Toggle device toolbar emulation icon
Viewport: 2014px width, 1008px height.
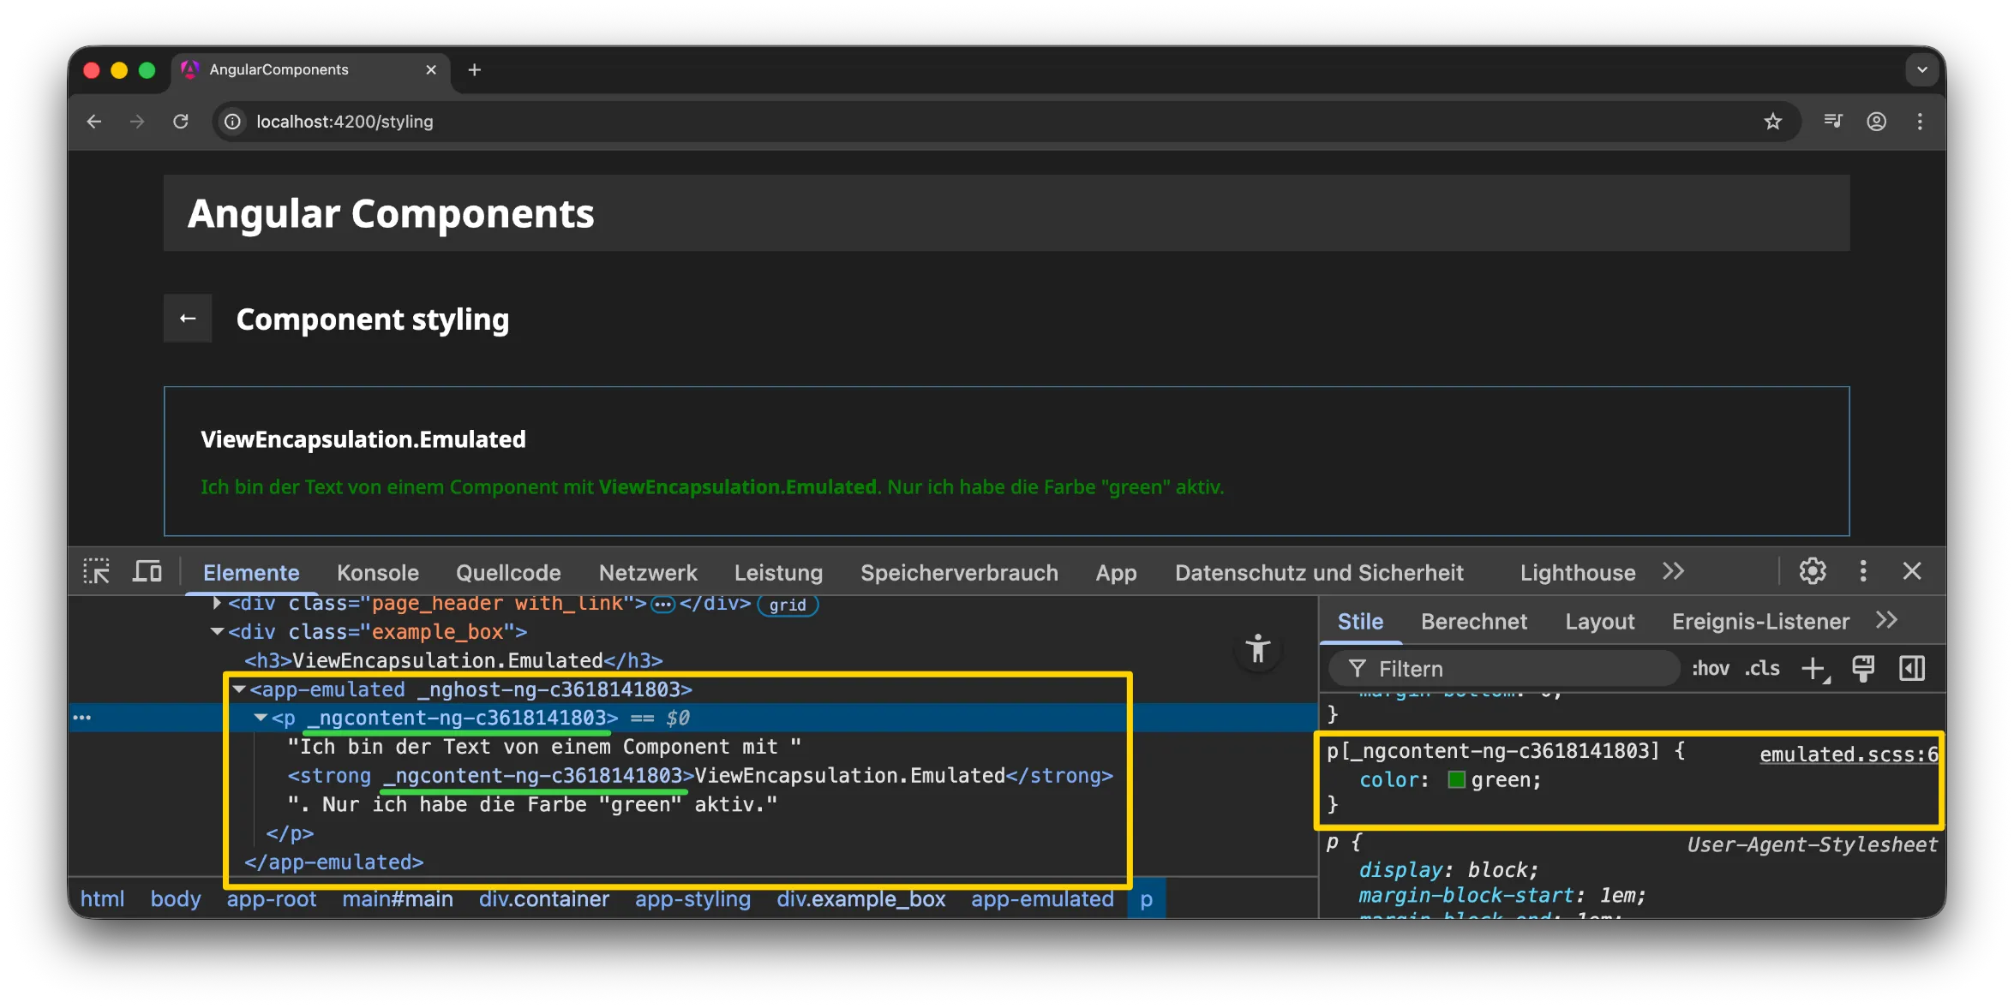pyautogui.click(x=147, y=571)
